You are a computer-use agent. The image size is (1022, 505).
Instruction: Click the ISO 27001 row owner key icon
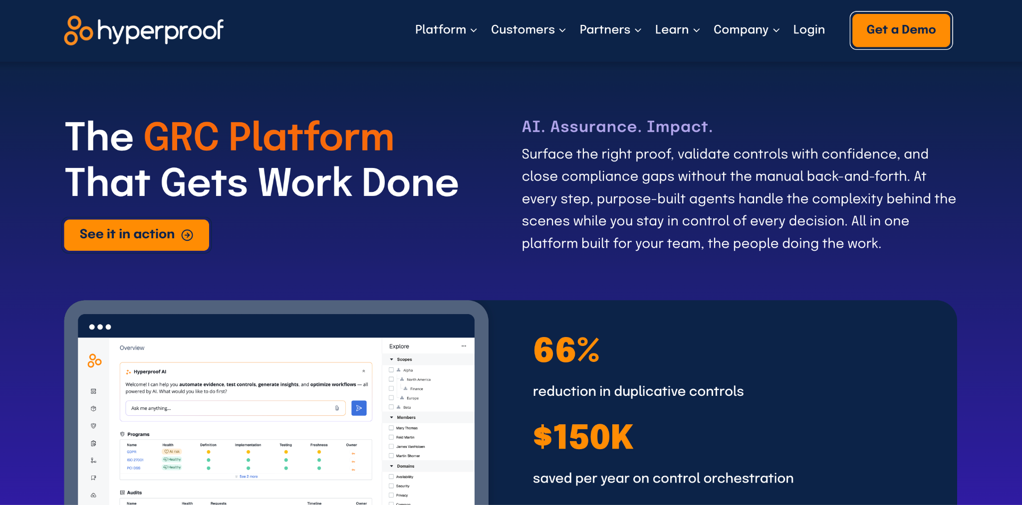pos(353,461)
